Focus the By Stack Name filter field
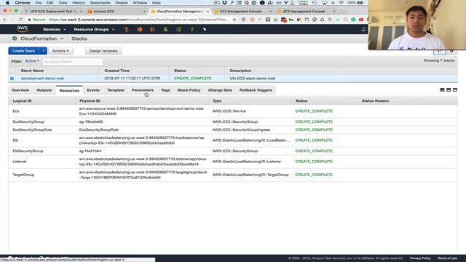 coord(73,61)
